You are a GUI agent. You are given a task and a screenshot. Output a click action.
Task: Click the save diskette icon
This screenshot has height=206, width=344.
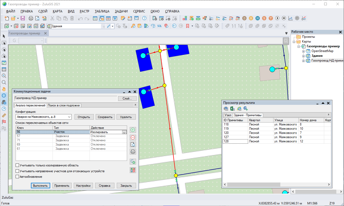click(x=23, y=18)
